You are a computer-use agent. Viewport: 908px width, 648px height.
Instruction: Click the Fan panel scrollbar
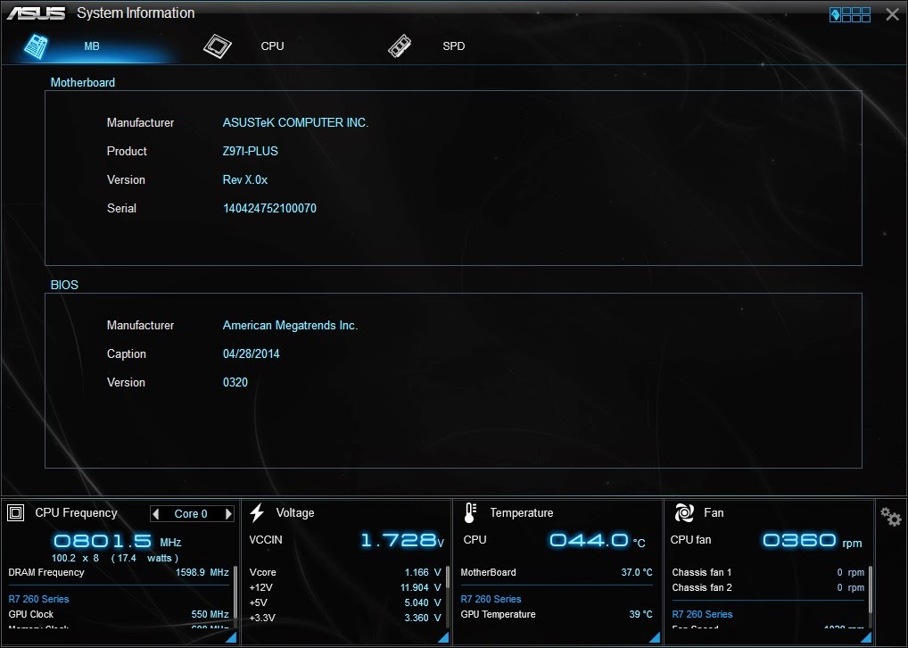870,597
